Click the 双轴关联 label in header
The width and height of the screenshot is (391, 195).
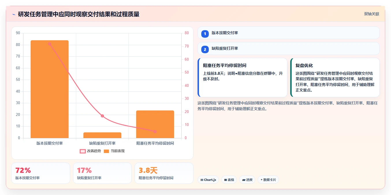pos(371,14)
